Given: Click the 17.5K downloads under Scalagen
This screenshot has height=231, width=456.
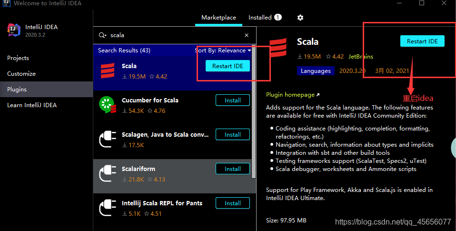Looking at the screenshot, I should (x=133, y=145).
